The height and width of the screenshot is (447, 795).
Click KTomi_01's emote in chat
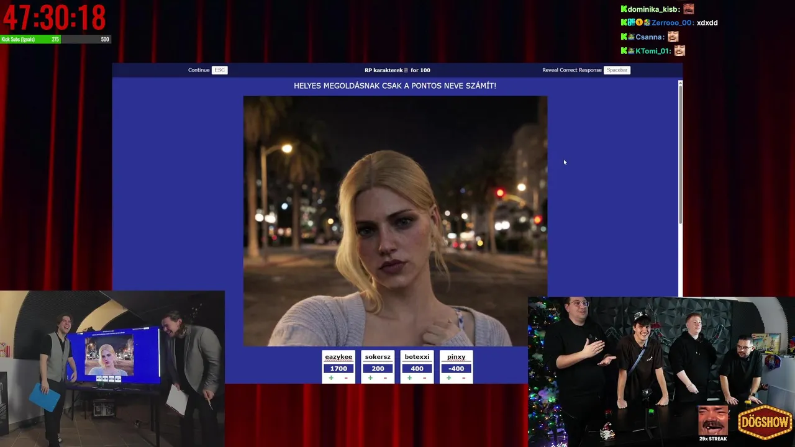[679, 51]
